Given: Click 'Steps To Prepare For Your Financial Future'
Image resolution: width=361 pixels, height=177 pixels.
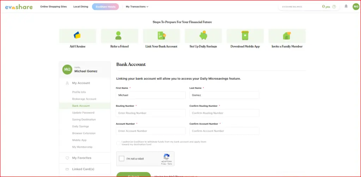Looking at the screenshot, I should [x=182, y=22].
